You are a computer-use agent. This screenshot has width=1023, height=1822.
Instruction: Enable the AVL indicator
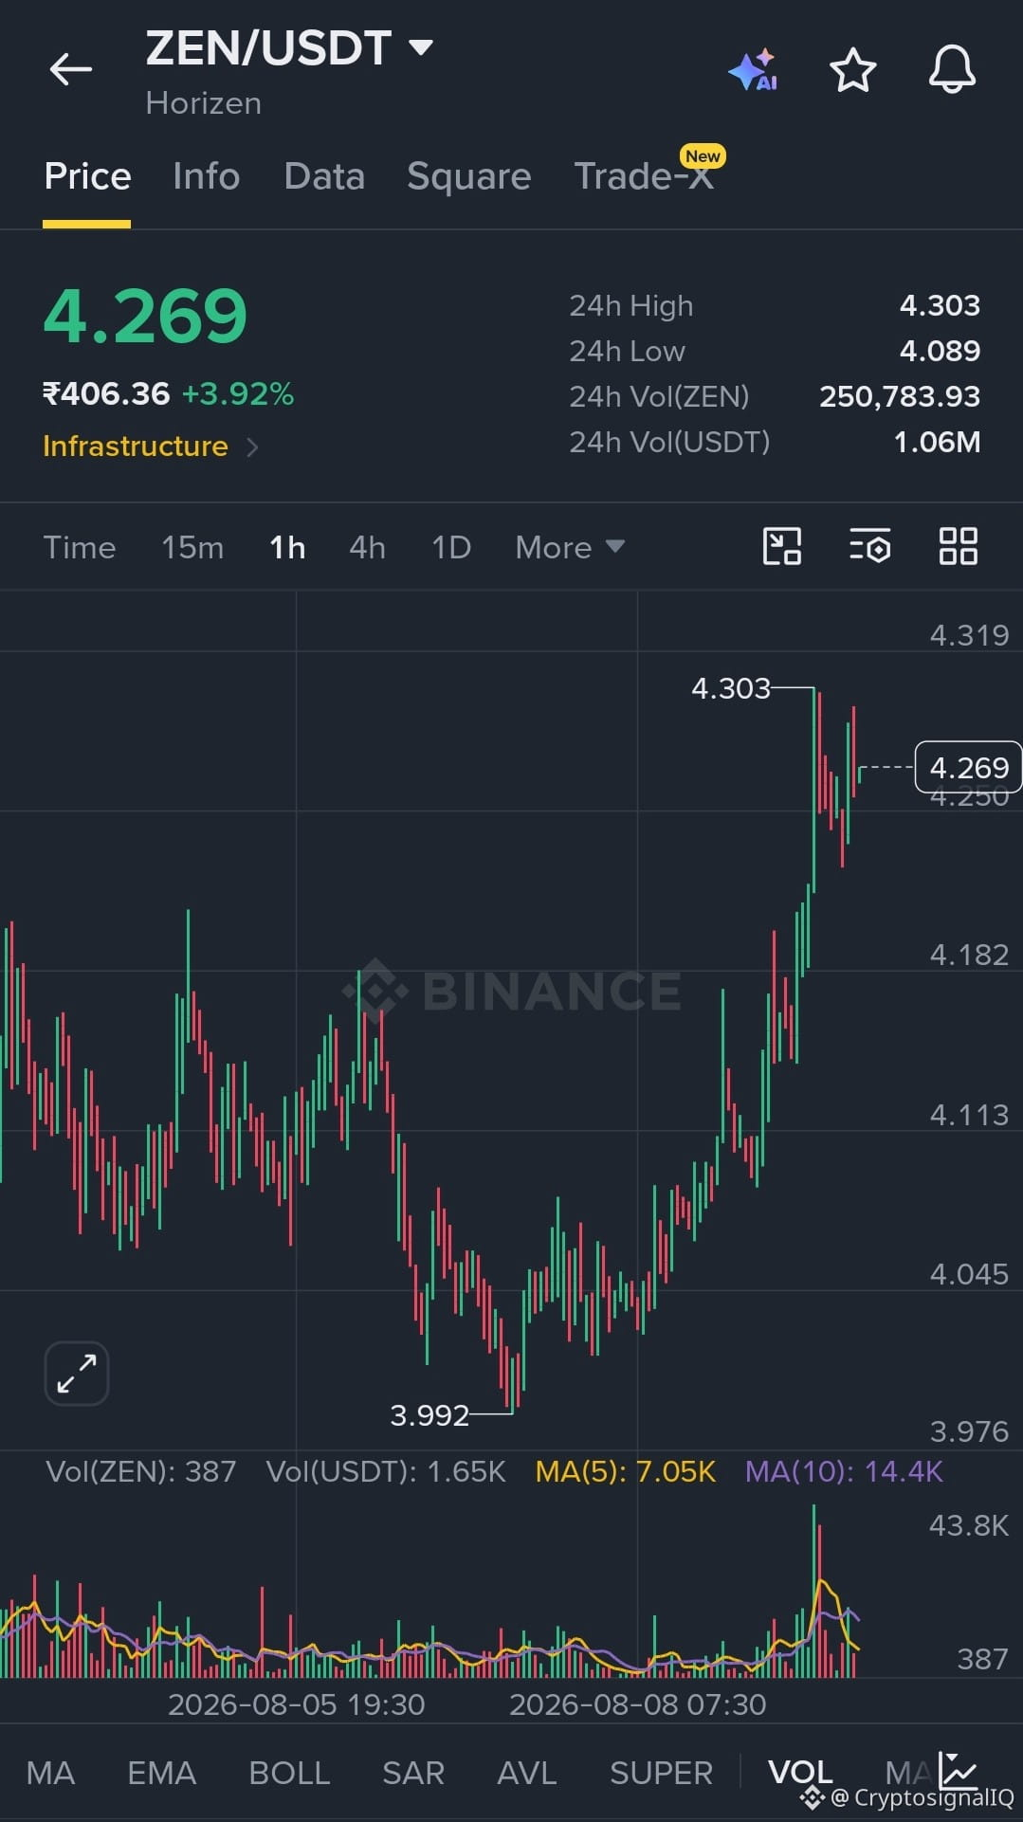tap(527, 1773)
